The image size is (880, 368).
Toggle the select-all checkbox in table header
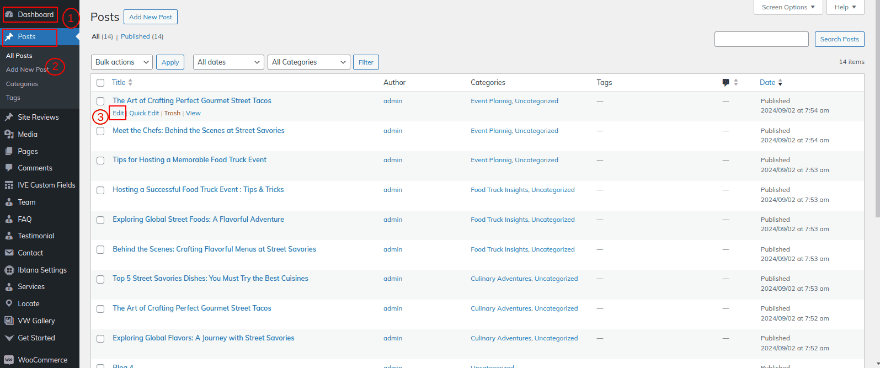pos(100,83)
